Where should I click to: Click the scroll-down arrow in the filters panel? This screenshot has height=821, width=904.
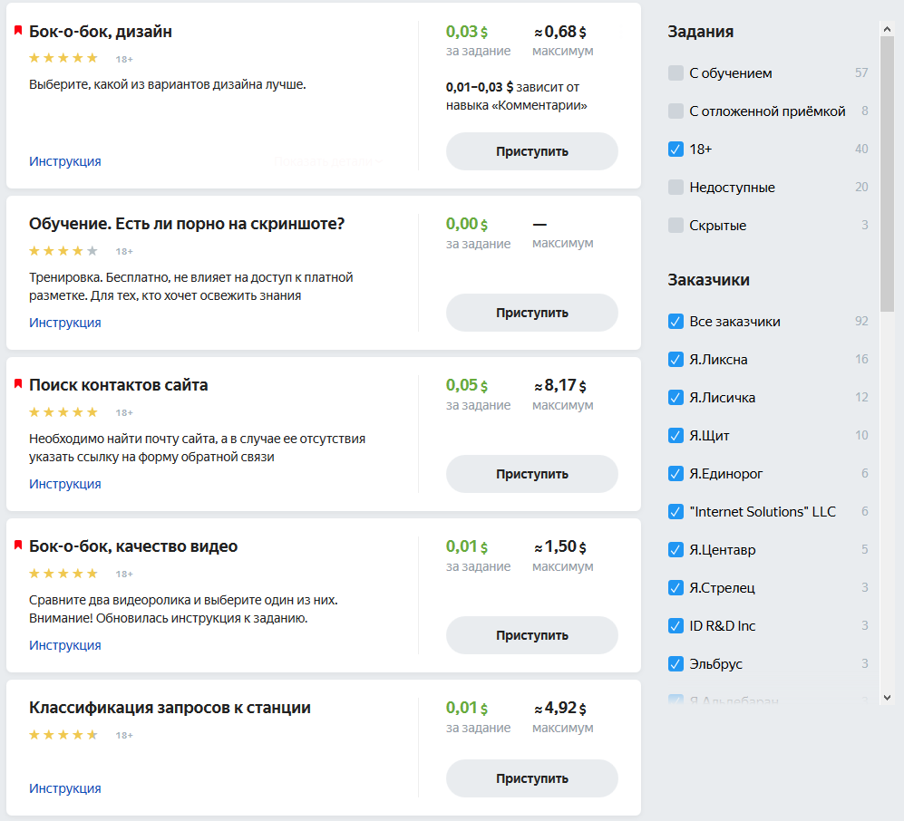click(x=887, y=697)
